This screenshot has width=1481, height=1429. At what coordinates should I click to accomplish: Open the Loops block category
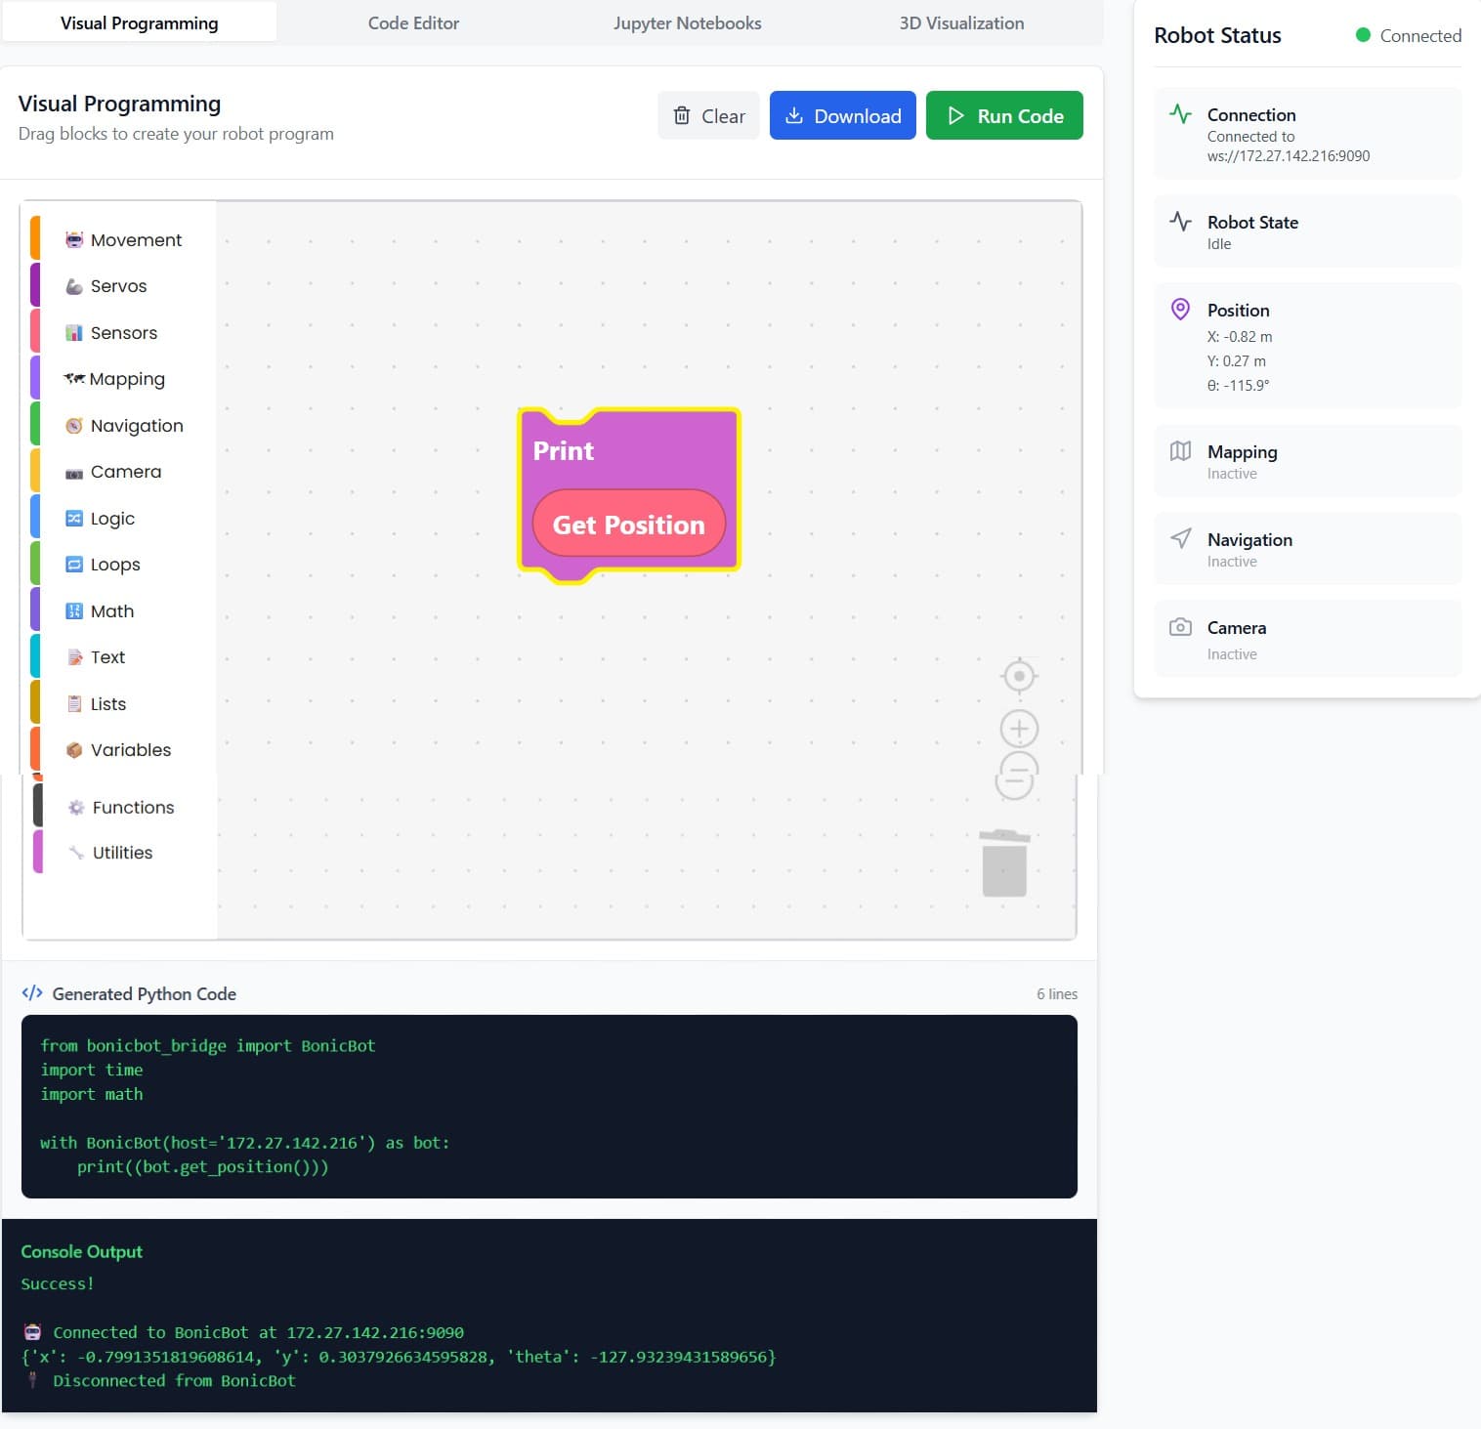[x=115, y=565]
